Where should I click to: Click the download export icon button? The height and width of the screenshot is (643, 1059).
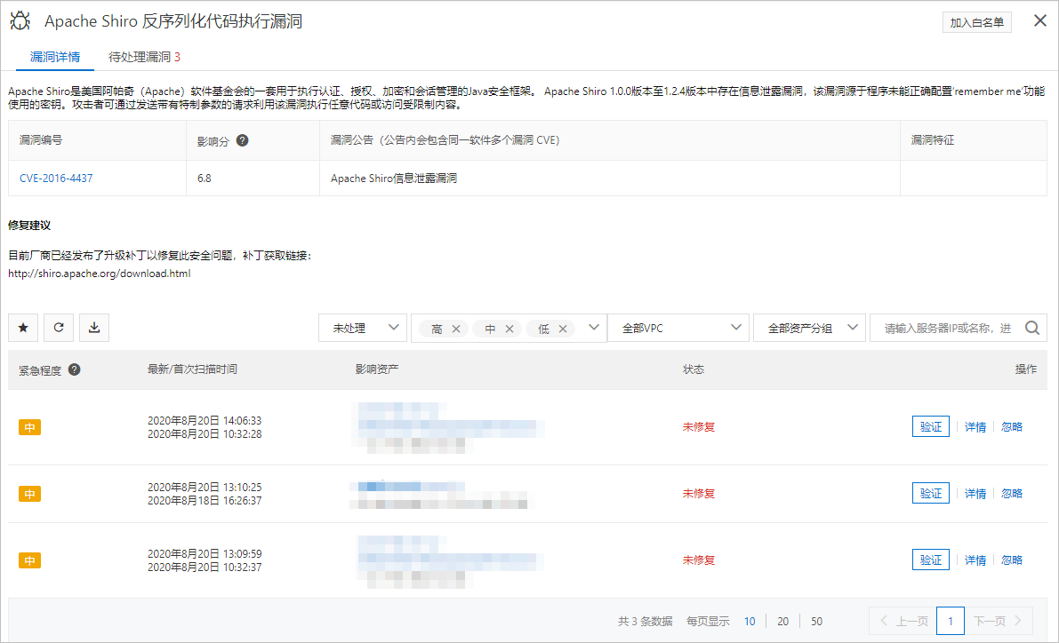tap(94, 327)
